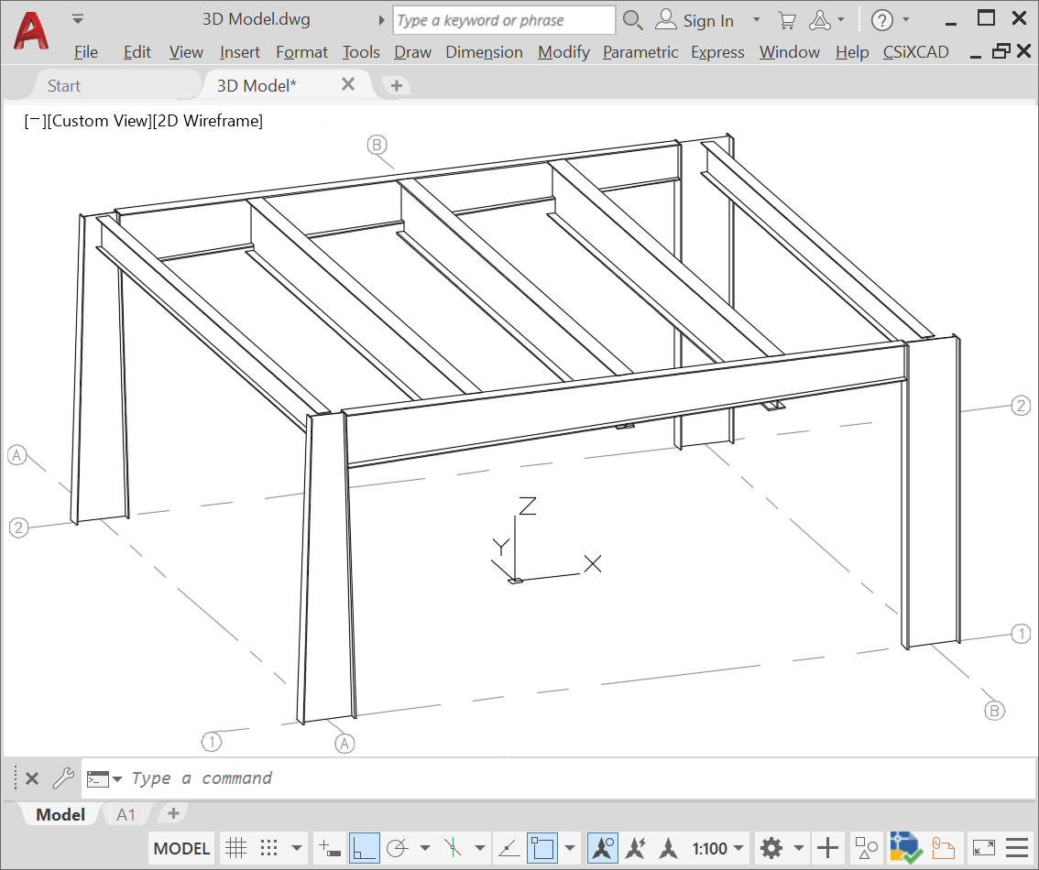Toggle the drawing grid display
Viewport: 1039px width, 870px height.
[235, 848]
